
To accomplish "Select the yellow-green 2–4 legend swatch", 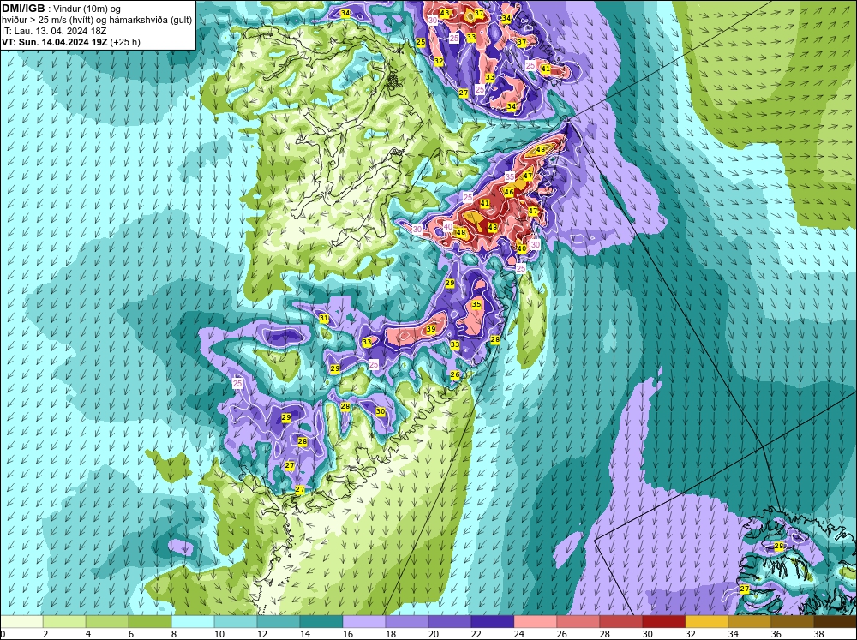I will coord(64,622).
